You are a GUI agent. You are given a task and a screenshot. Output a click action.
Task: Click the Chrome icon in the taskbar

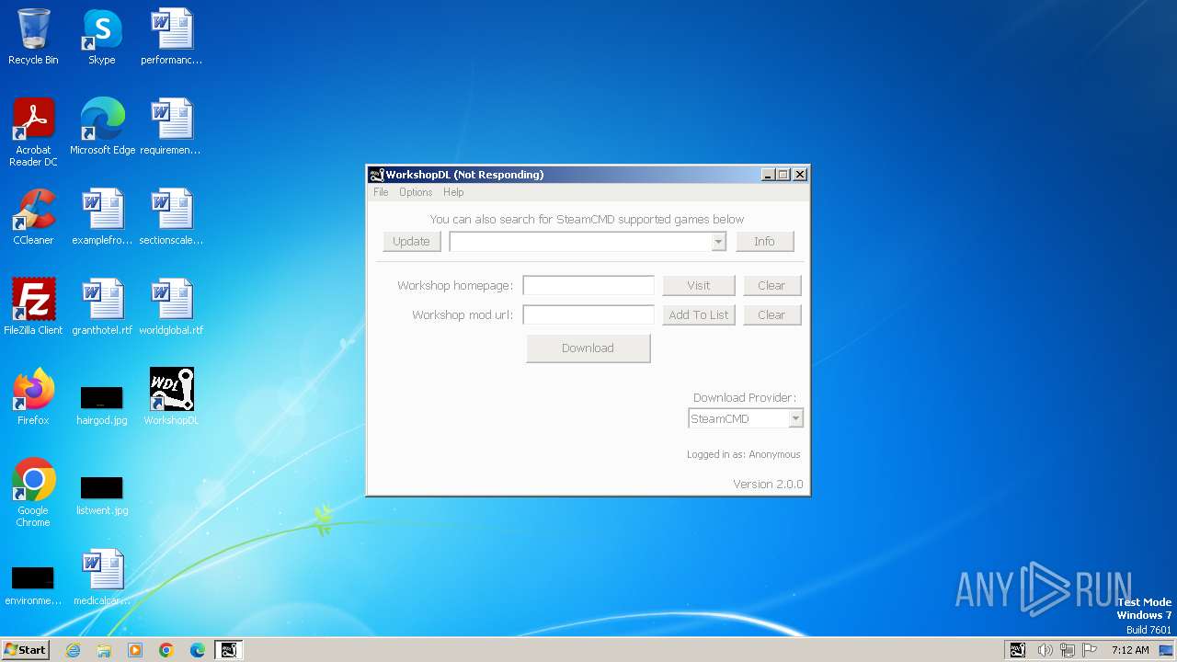[x=166, y=650]
